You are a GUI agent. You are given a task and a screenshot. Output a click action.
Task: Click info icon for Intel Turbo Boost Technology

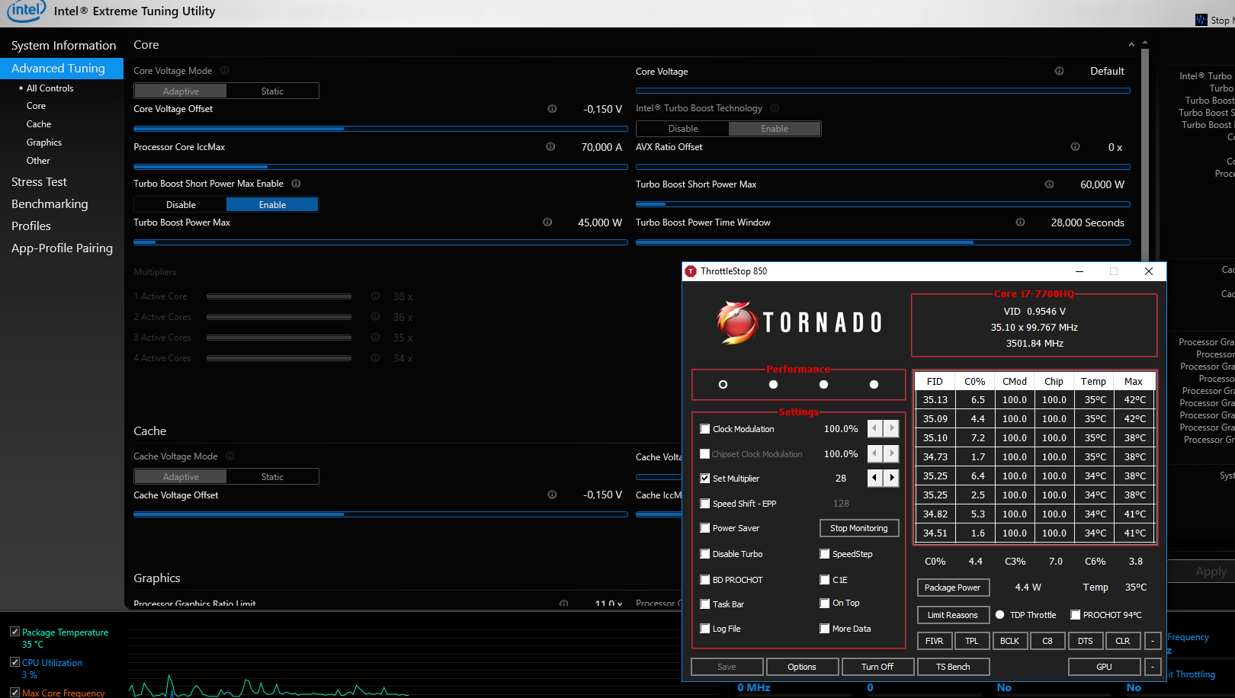pyautogui.click(x=775, y=107)
